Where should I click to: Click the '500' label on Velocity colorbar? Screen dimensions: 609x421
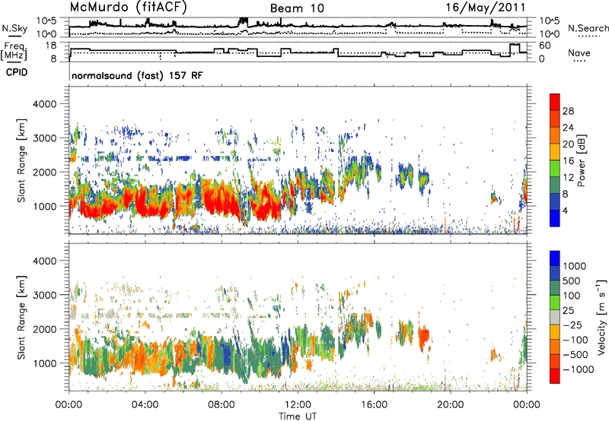pyautogui.click(x=572, y=281)
